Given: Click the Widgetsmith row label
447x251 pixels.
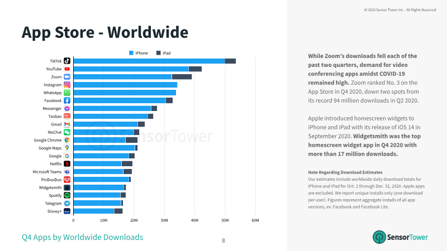Looking at the screenshot, I should point(50,187).
